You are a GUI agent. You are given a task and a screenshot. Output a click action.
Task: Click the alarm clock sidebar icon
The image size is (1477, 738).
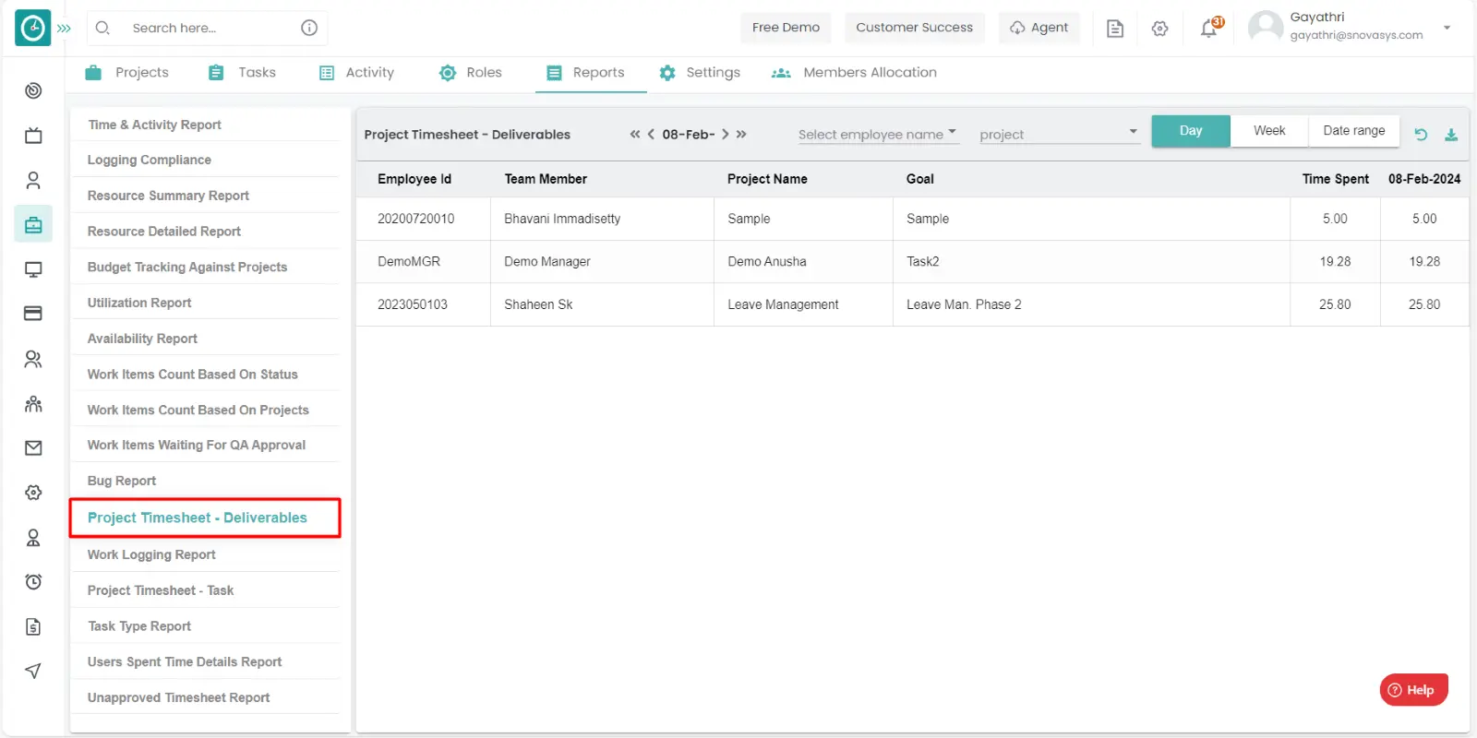coord(33,582)
